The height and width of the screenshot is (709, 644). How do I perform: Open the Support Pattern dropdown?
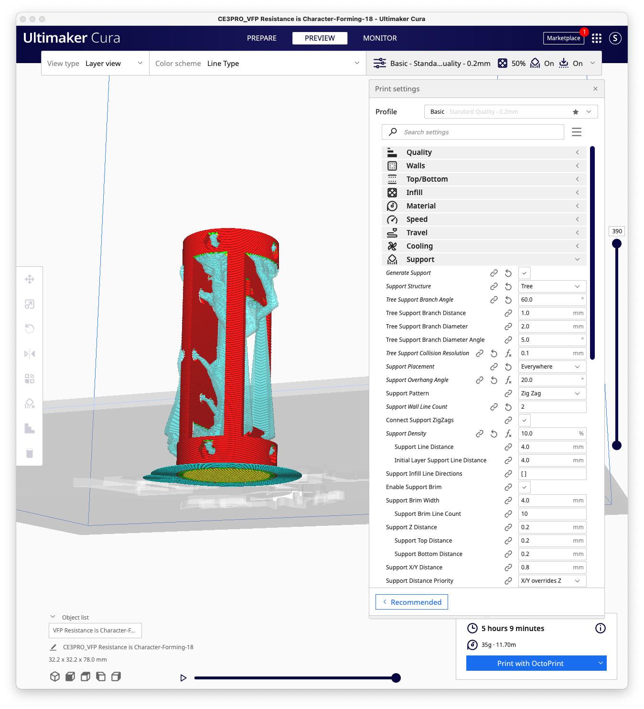(552, 393)
